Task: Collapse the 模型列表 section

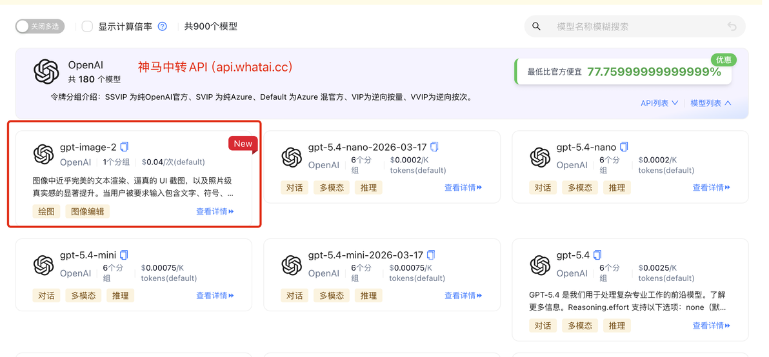Action: click(x=711, y=103)
